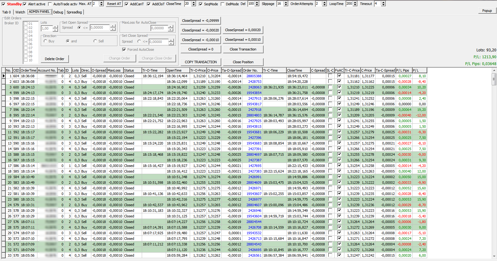Click the P/L Pips column header
Screen dimensions: 497x261
[x=404, y=70]
